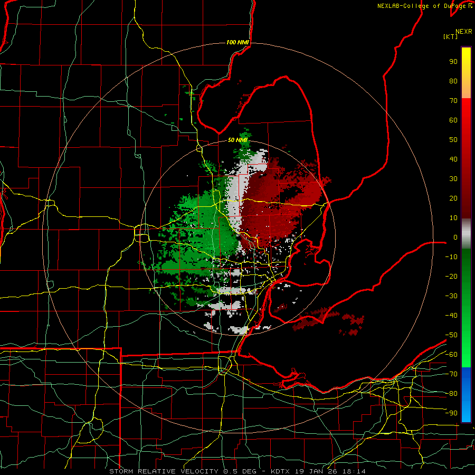Click the -80 value on the velocity scale
Viewport: 475px width, 475px height.
tap(451, 394)
